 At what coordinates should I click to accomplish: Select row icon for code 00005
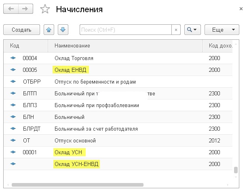[13, 70]
